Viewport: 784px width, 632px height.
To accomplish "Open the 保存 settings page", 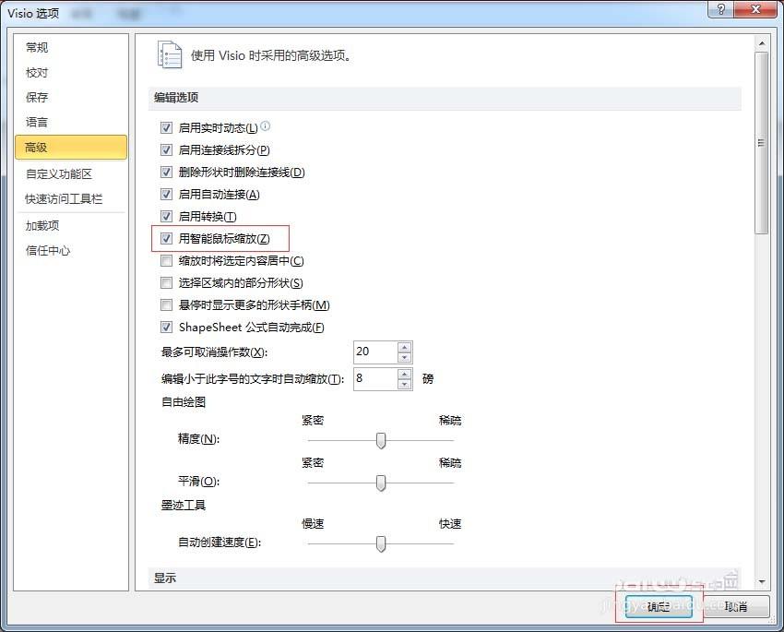I will [37, 97].
